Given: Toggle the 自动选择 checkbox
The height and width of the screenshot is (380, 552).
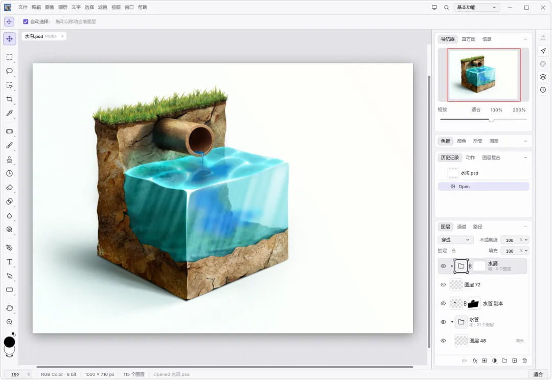Looking at the screenshot, I should (26, 21).
